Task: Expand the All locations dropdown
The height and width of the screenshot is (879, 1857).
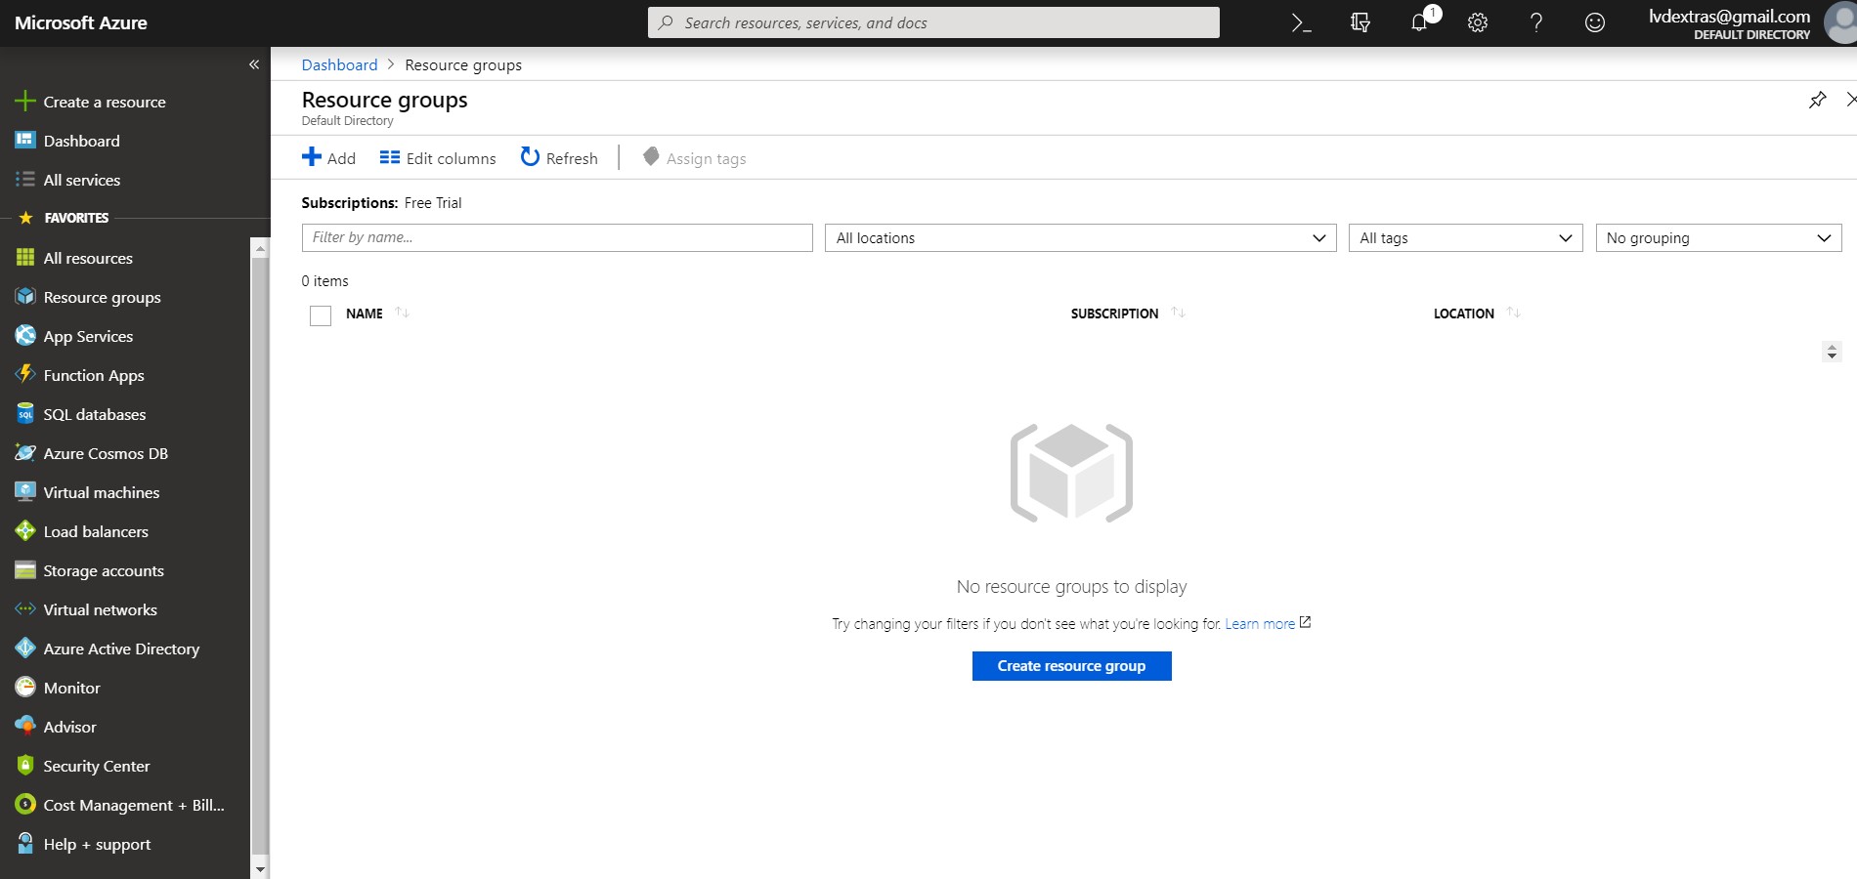Action: tap(1080, 238)
